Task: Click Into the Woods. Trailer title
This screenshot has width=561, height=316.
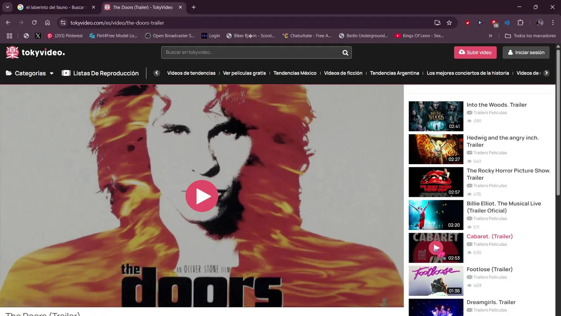Action: pyautogui.click(x=497, y=105)
